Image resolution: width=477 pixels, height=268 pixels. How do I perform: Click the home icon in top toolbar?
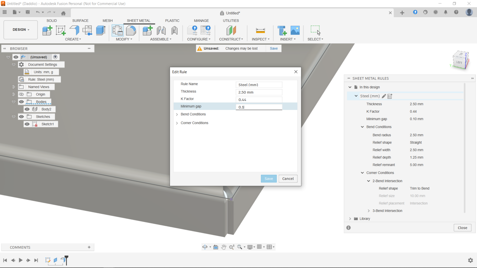point(63,13)
